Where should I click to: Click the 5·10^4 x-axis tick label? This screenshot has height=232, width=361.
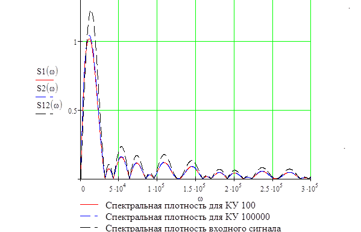pos(118,188)
